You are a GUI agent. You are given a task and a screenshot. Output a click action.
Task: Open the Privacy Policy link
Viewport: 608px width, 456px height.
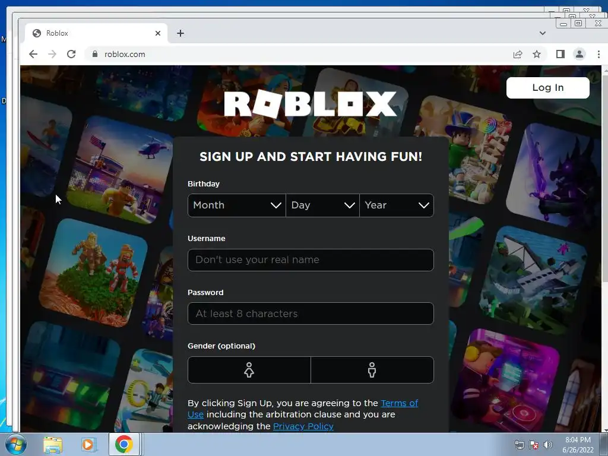pos(303,426)
